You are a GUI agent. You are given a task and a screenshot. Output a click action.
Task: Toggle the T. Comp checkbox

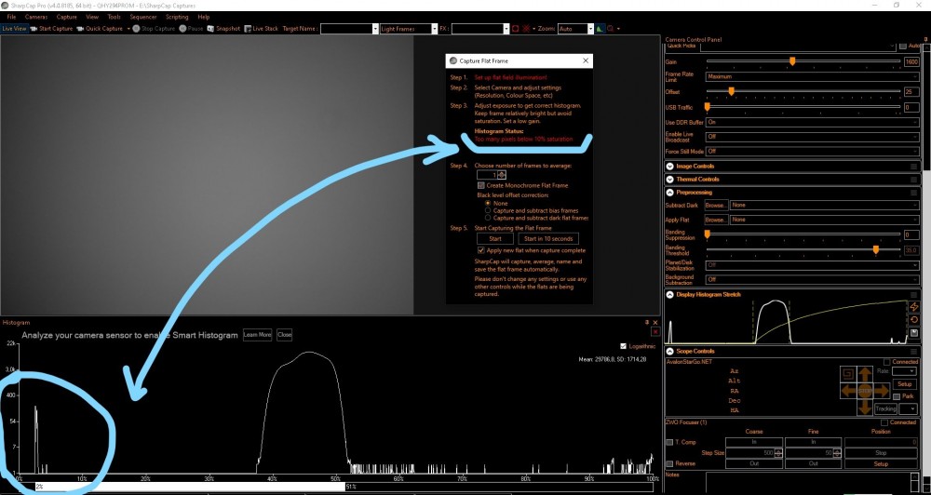coord(669,442)
